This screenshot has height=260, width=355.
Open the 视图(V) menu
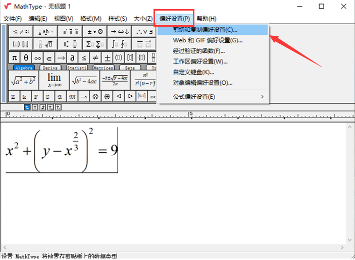64,19
